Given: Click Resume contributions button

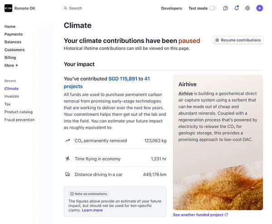Looking at the screenshot, I should 238,40.
